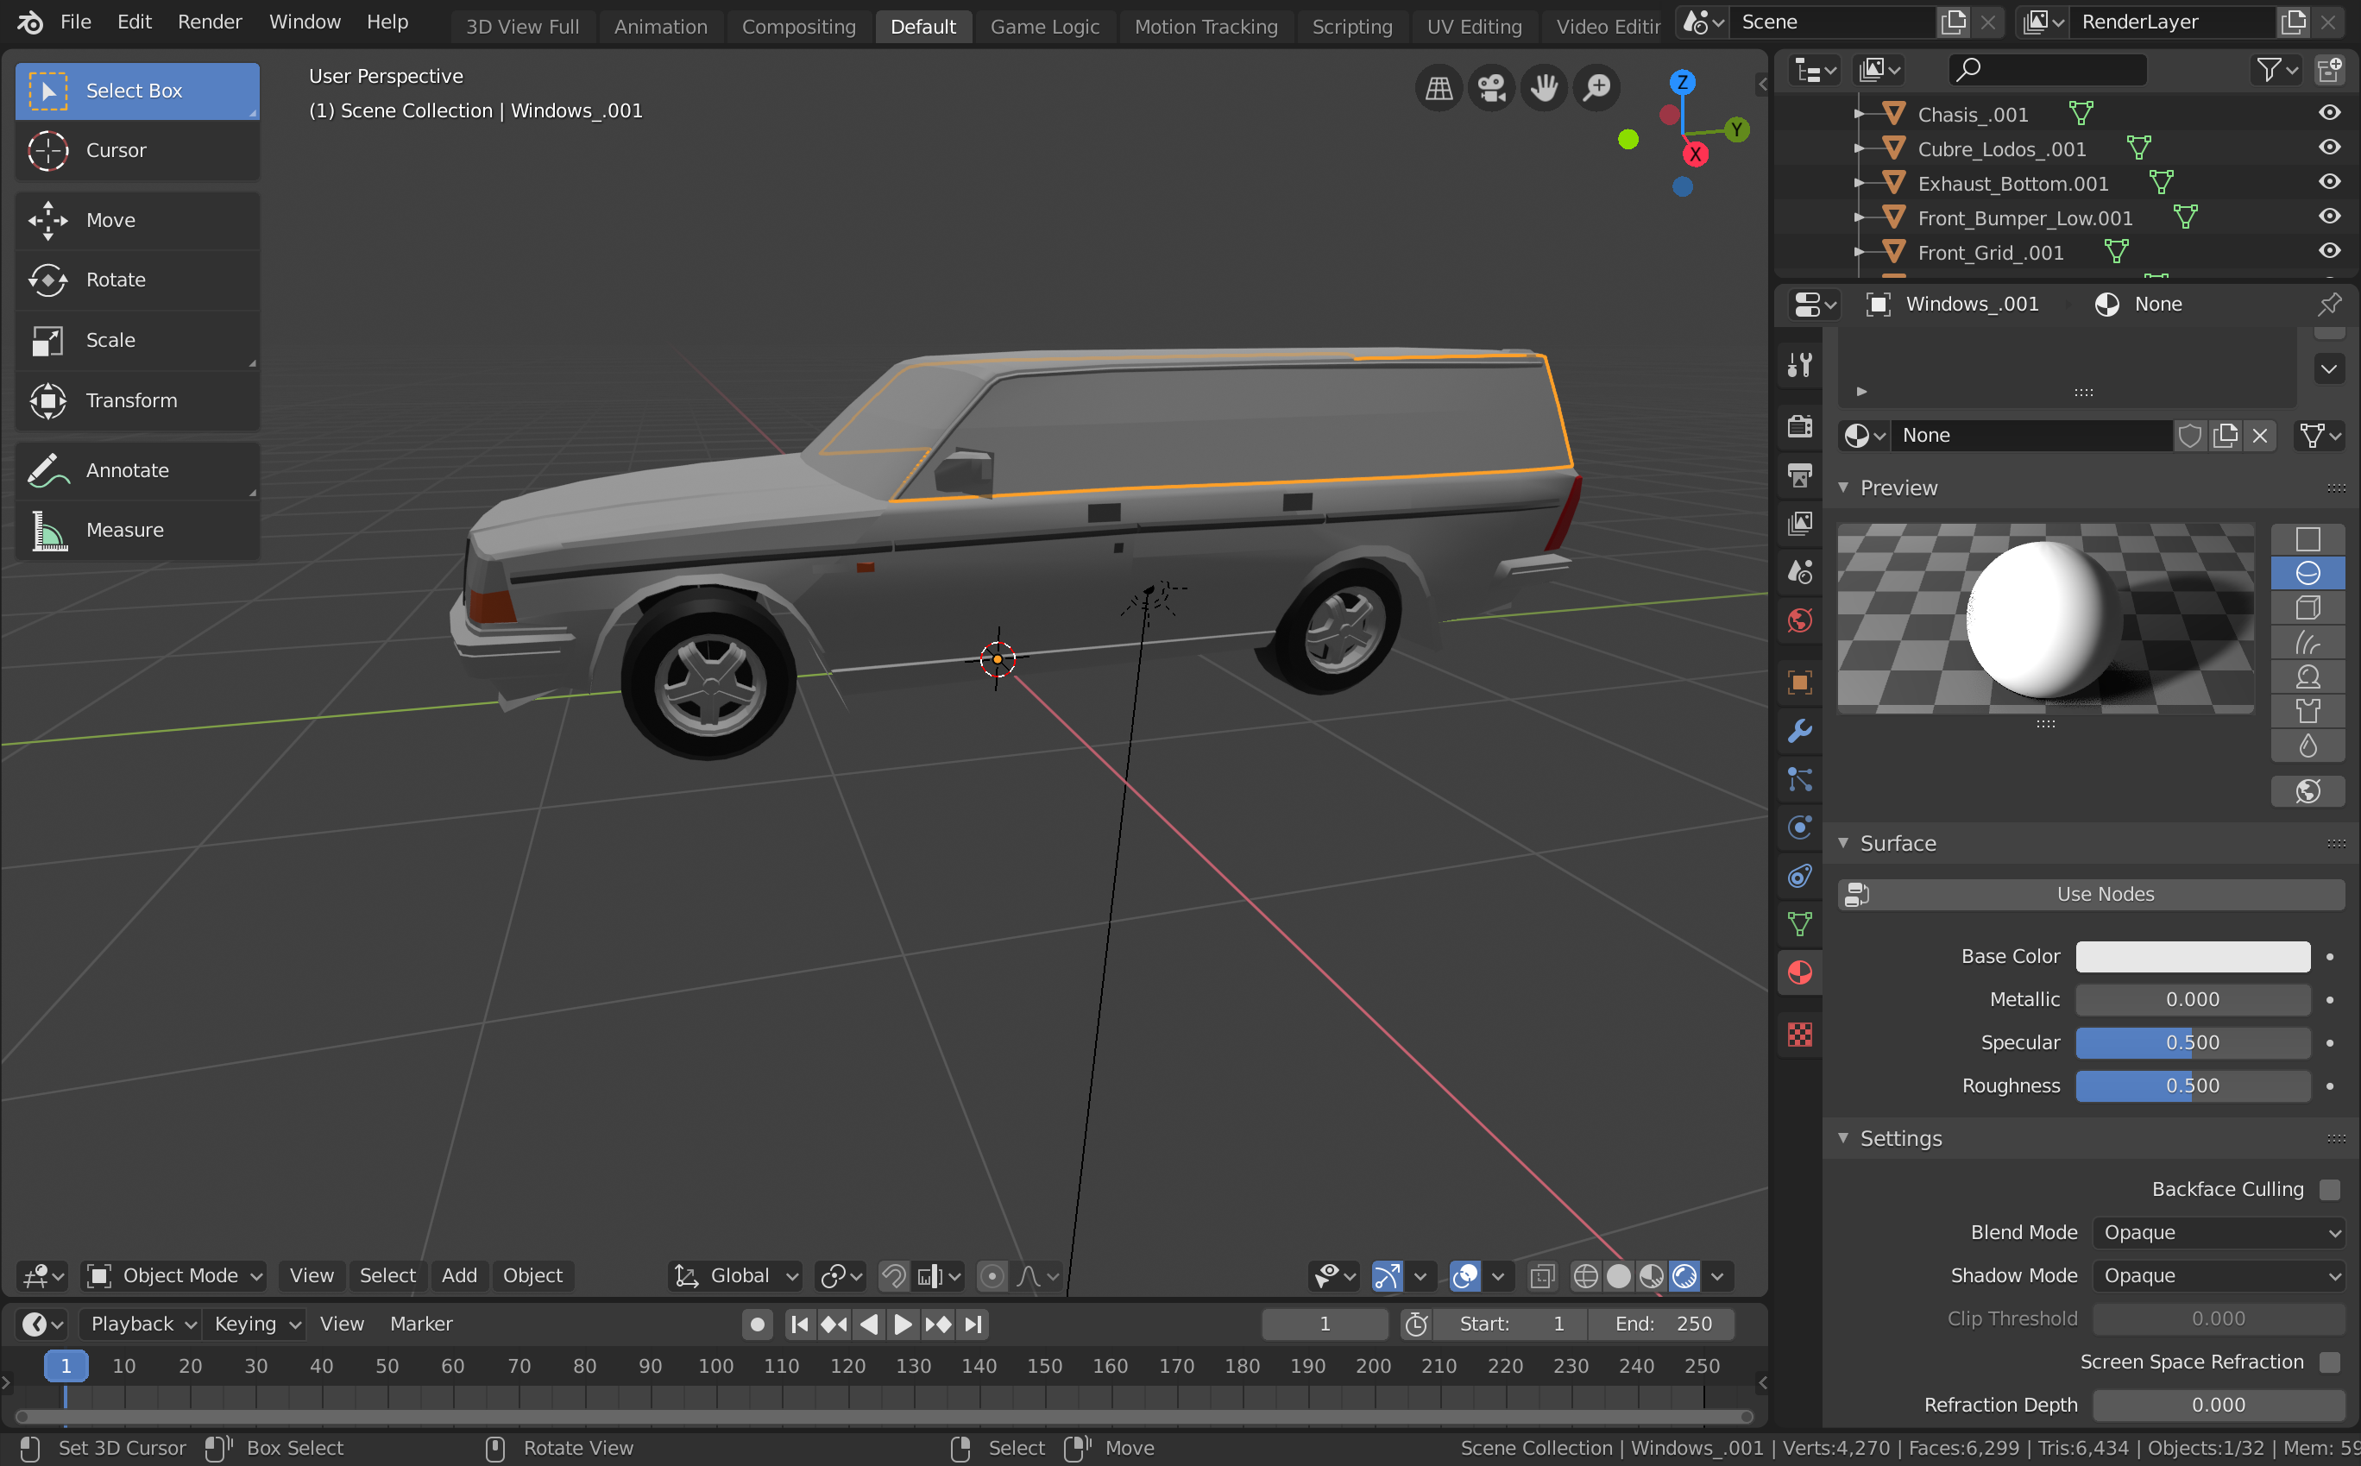Open the Object Mode dropdown
Screen dimensions: 2361x1466
point(174,1276)
